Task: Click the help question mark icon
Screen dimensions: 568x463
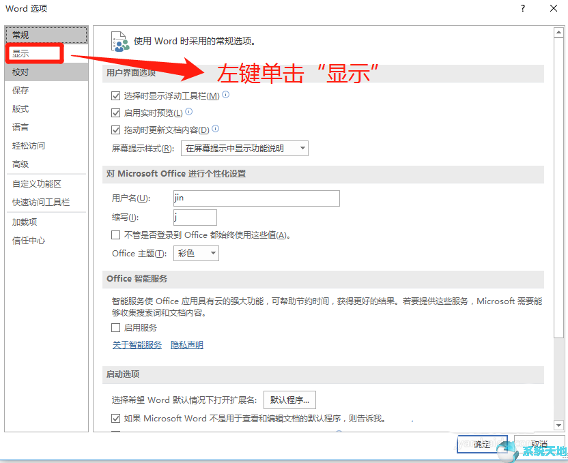Action: (x=523, y=8)
